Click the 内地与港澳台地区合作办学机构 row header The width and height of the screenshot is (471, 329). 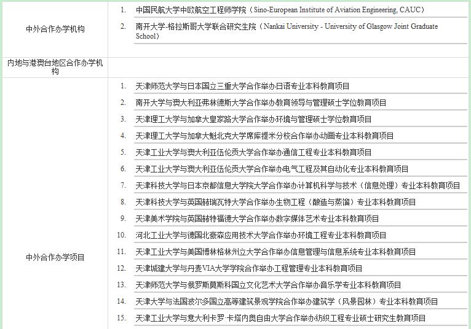coord(55,67)
